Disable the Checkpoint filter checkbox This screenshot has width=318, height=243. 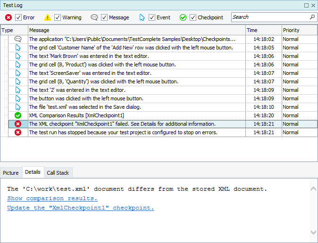pos(193,17)
